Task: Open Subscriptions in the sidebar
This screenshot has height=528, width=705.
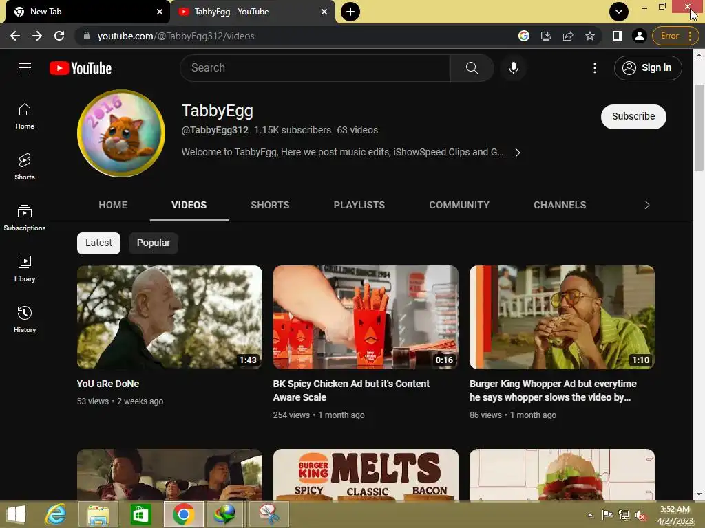Action: (25, 218)
